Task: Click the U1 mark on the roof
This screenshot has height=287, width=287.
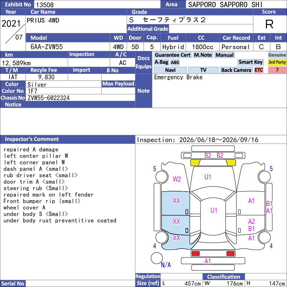Action: (213, 210)
